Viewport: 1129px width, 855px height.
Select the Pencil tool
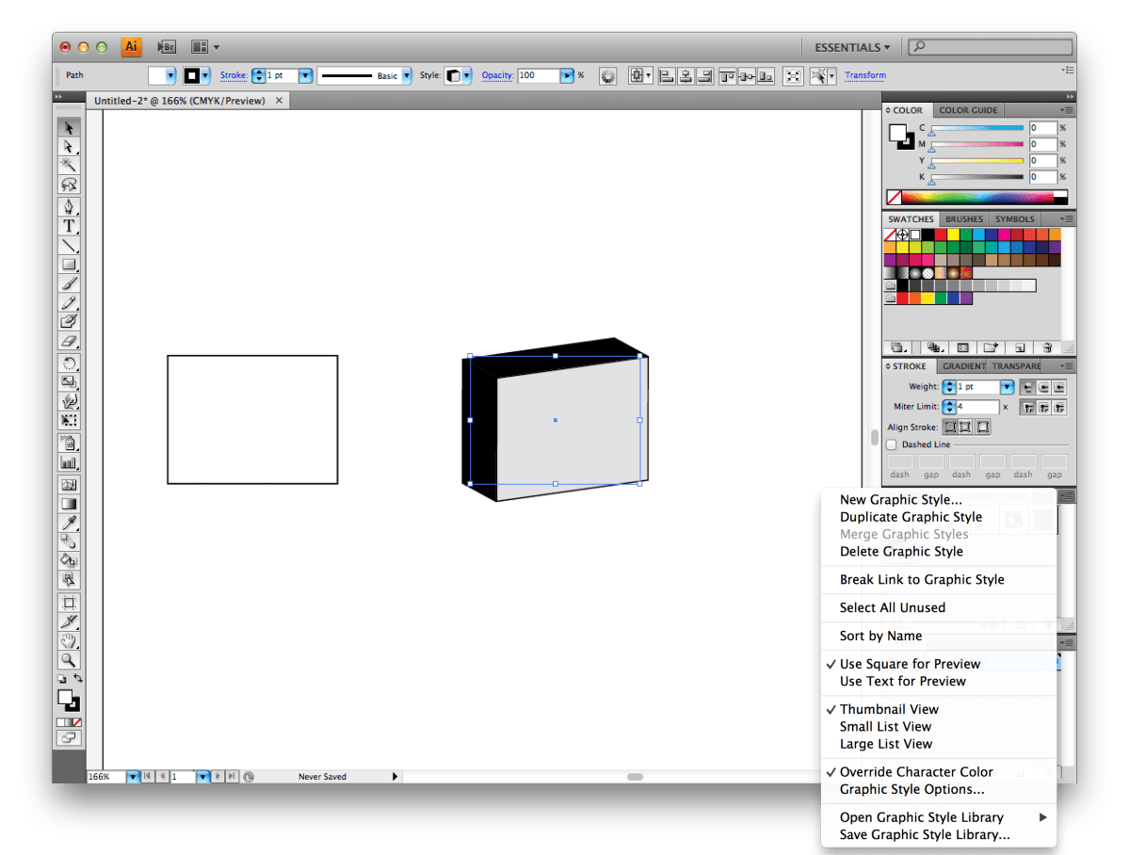pos(69,302)
